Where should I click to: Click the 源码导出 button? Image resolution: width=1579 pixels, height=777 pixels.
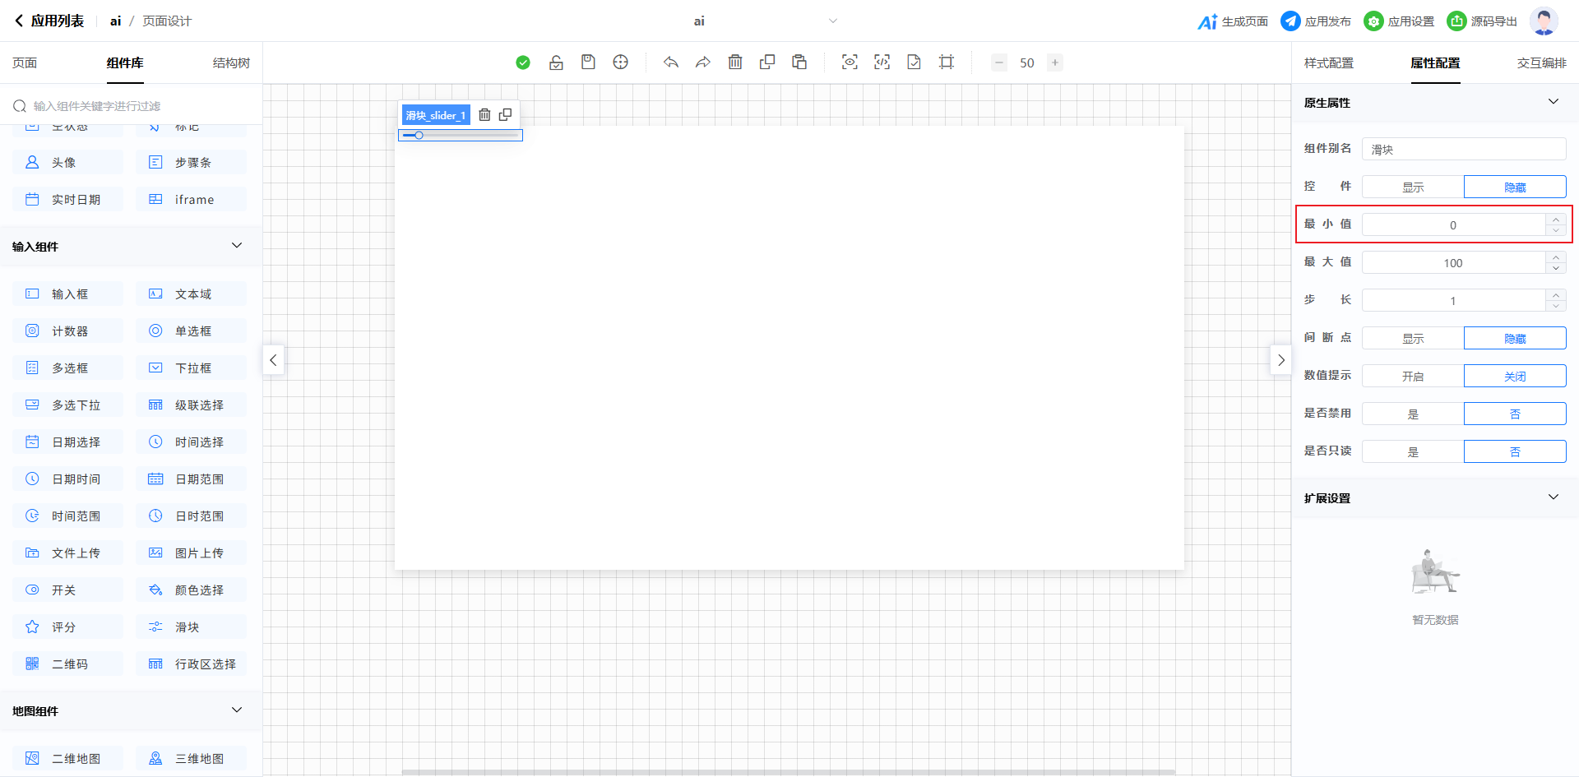[x=1482, y=21]
